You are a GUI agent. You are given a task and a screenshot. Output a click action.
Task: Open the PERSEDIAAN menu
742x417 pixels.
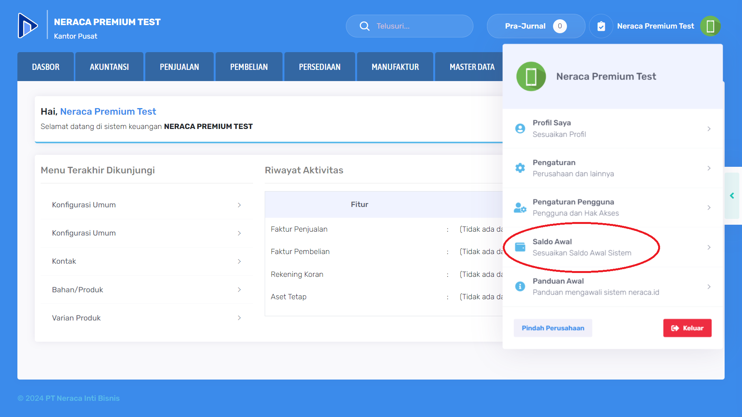320,67
